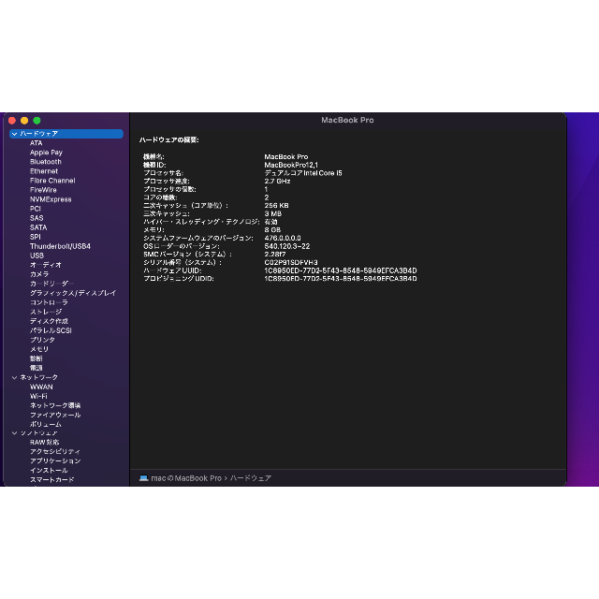
Task: Select RAW対応 in the sidebar
Action: coord(44,443)
